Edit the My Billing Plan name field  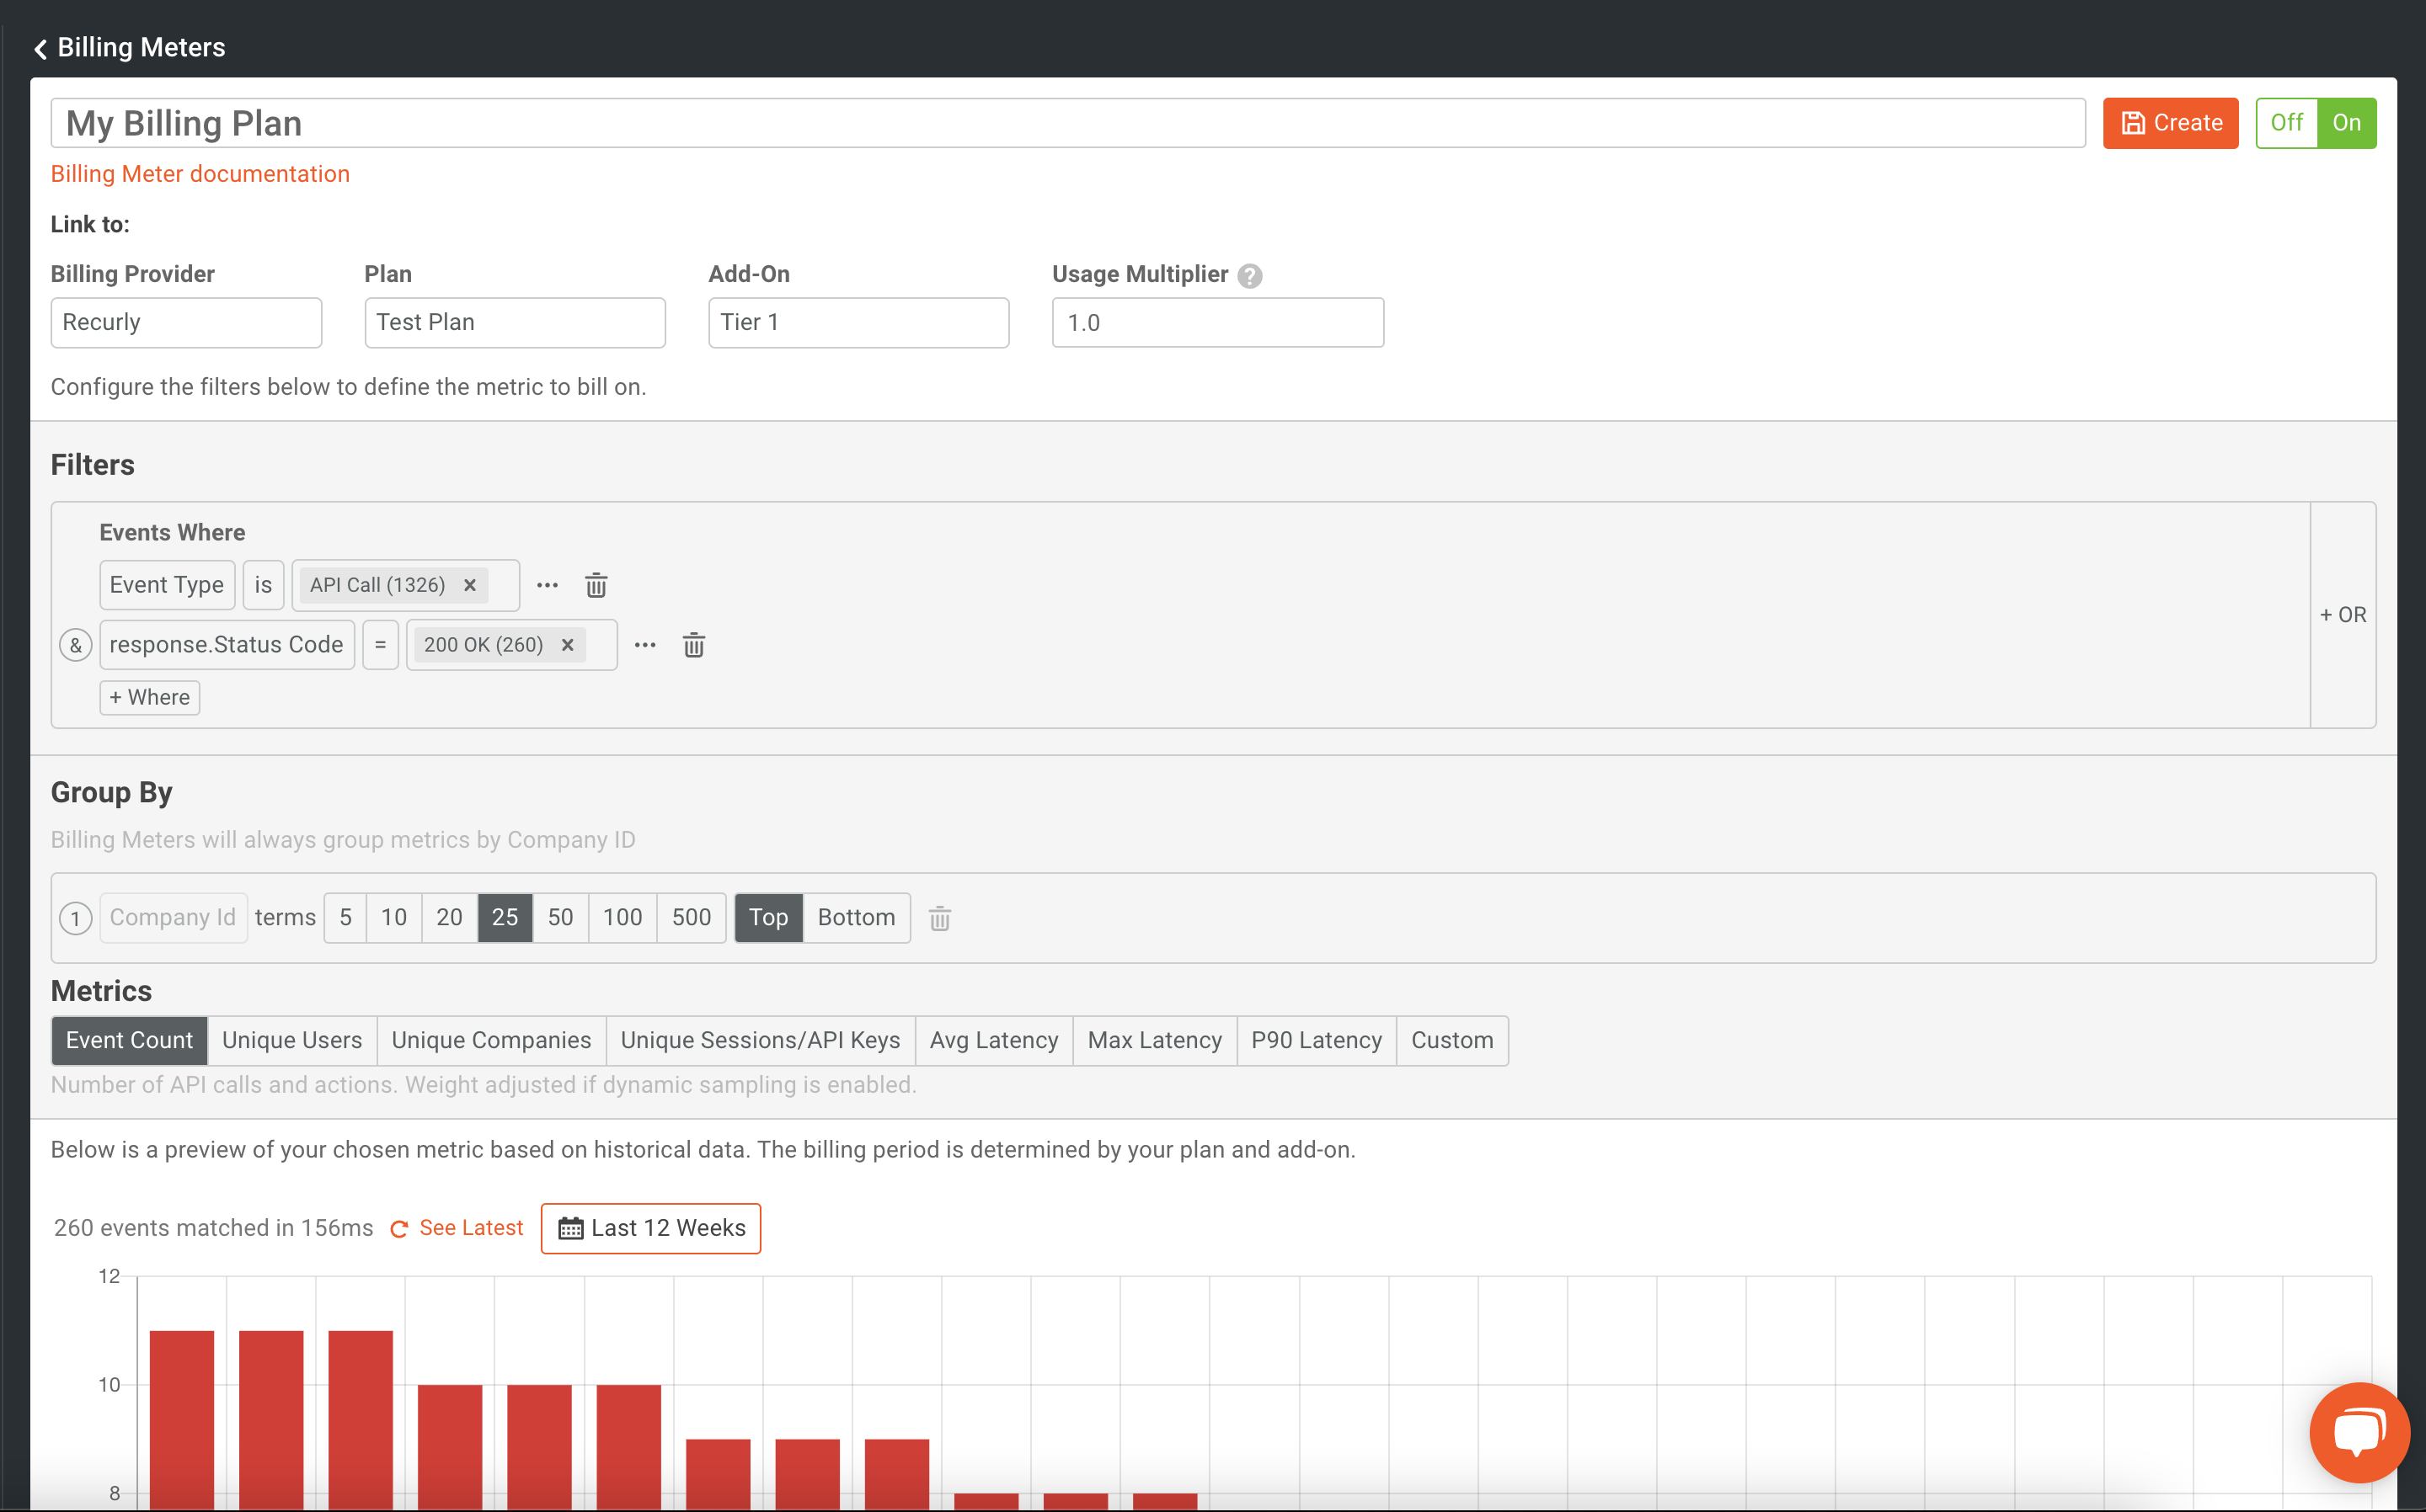click(x=1068, y=123)
